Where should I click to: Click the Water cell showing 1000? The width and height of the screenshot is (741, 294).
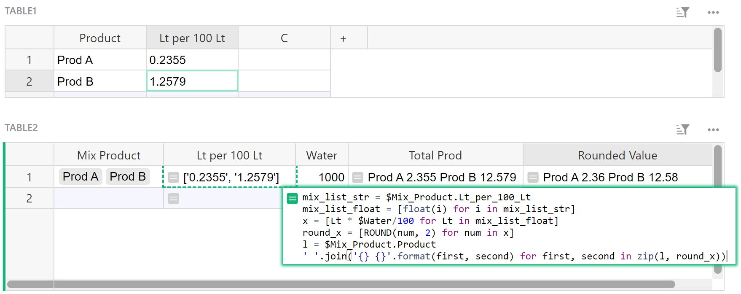[x=322, y=177]
